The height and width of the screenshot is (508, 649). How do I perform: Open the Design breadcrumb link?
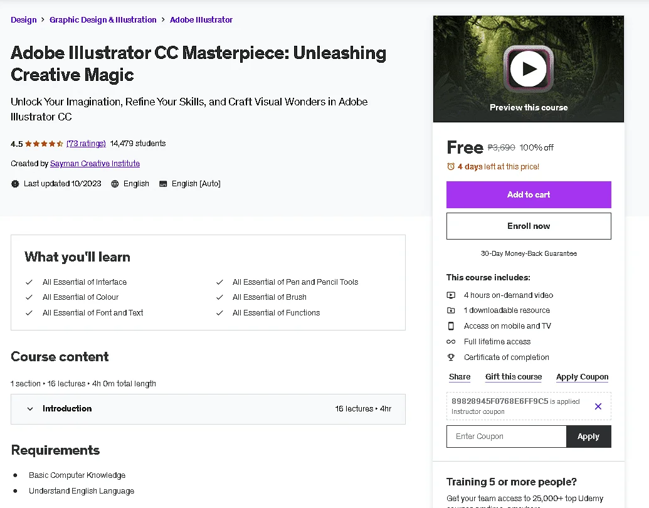click(x=24, y=20)
